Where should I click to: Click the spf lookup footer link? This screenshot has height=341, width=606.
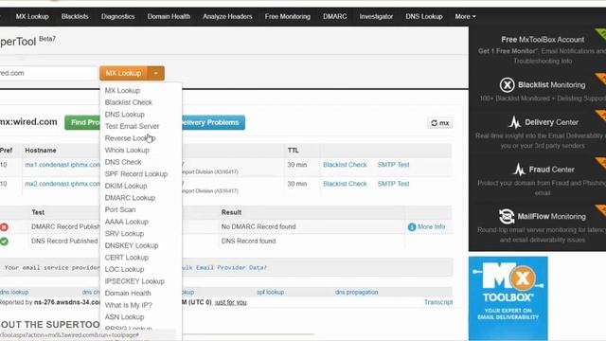270,293
